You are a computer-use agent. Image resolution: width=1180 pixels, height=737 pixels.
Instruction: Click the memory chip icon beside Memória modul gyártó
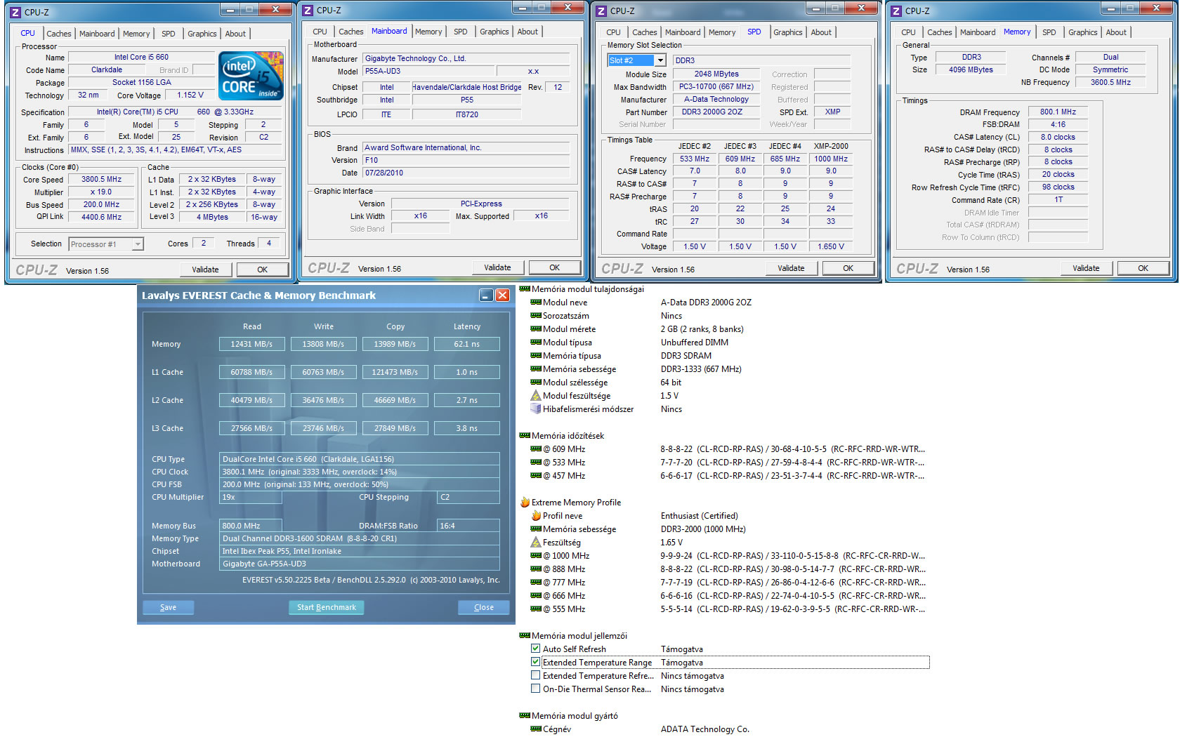click(525, 716)
